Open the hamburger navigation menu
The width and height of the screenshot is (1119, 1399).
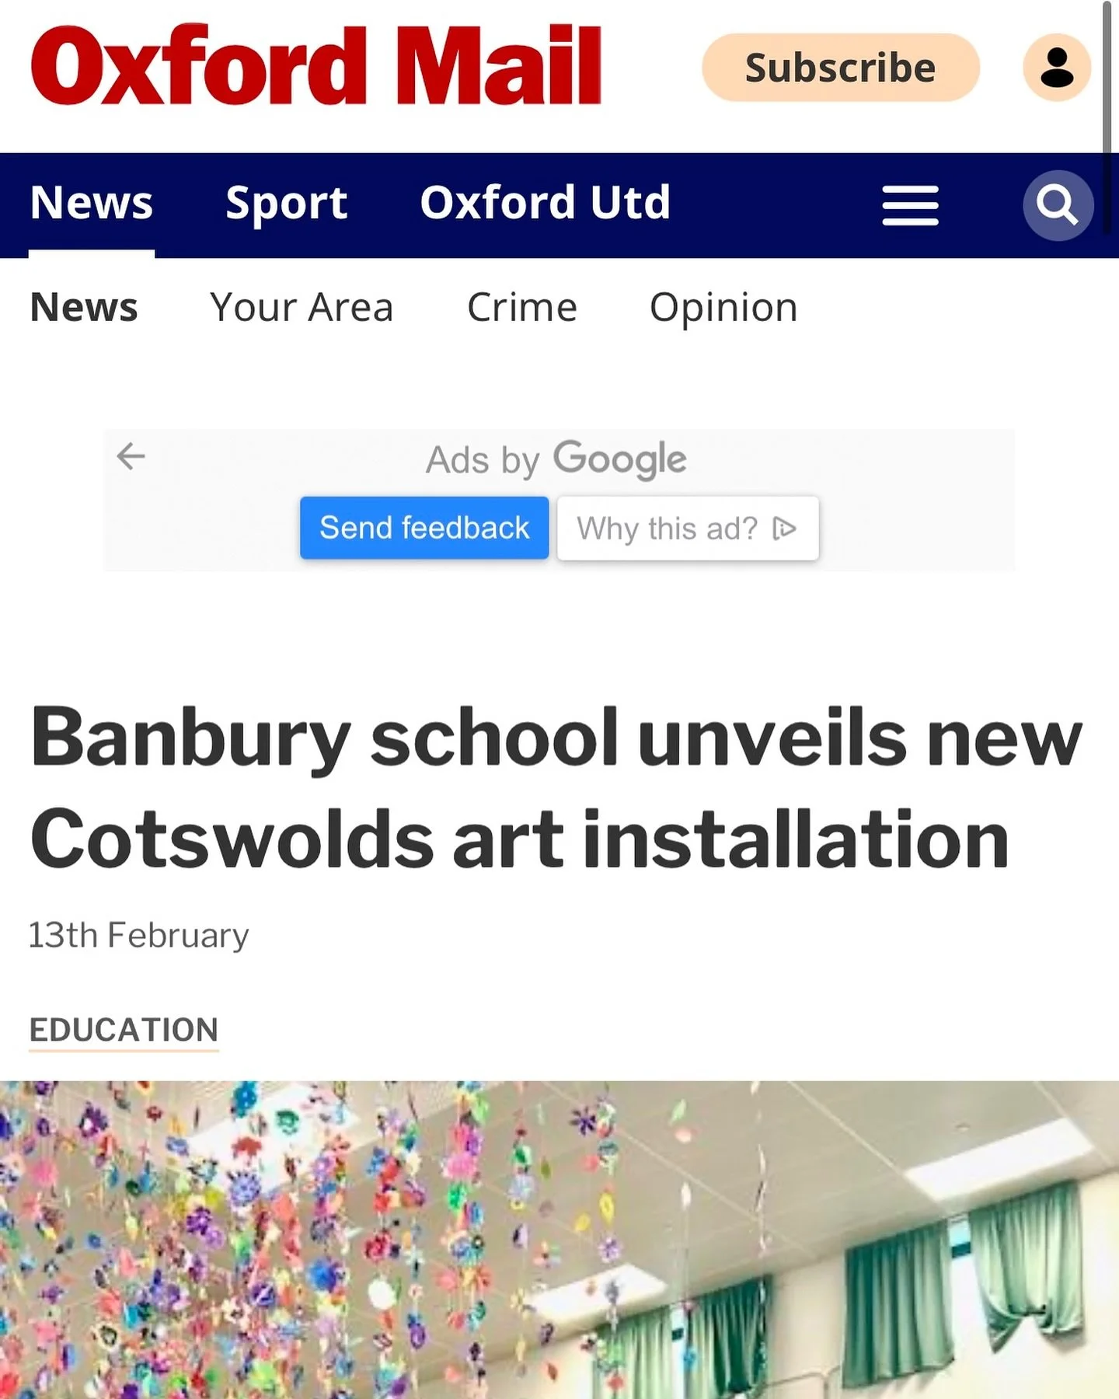(x=911, y=205)
